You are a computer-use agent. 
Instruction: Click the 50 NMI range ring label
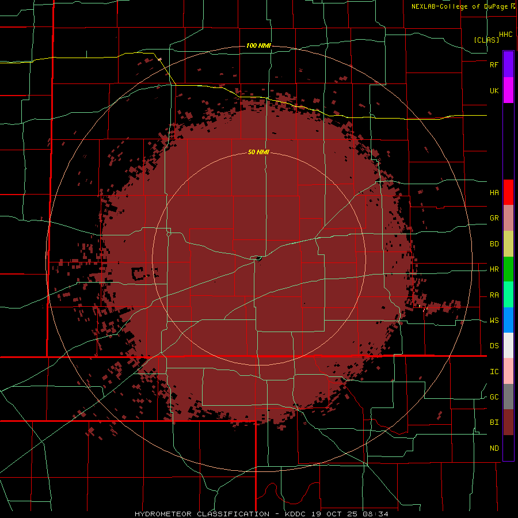pyautogui.click(x=258, y=153)
